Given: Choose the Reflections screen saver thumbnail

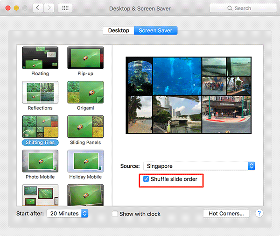Looking at the screenshot, I should click(x=40, y=92).
